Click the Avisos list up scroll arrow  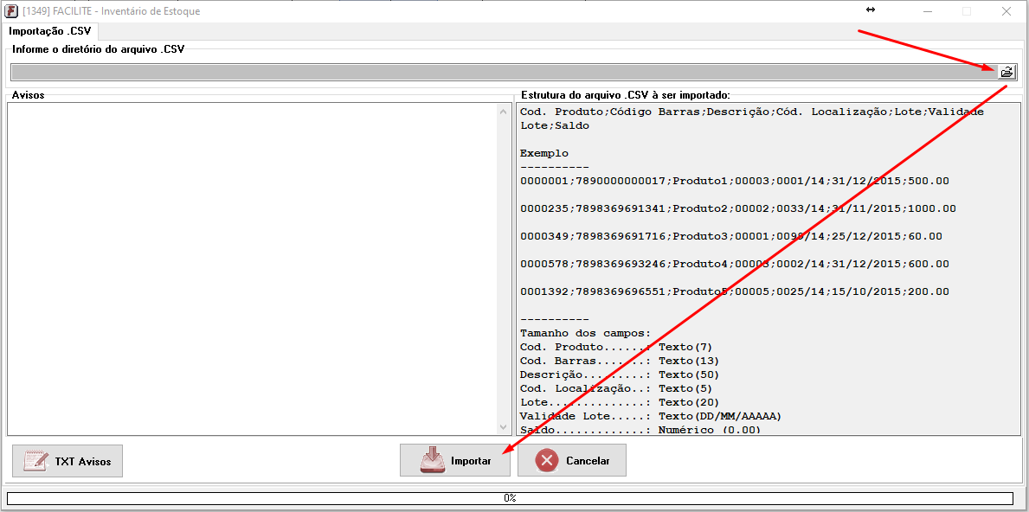click(x=504, y=112)
